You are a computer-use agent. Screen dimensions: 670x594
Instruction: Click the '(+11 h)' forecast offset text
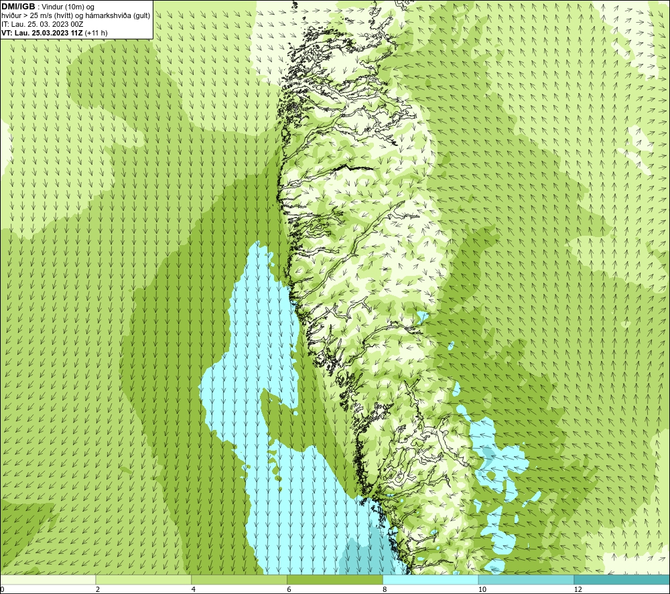[96, 33]
